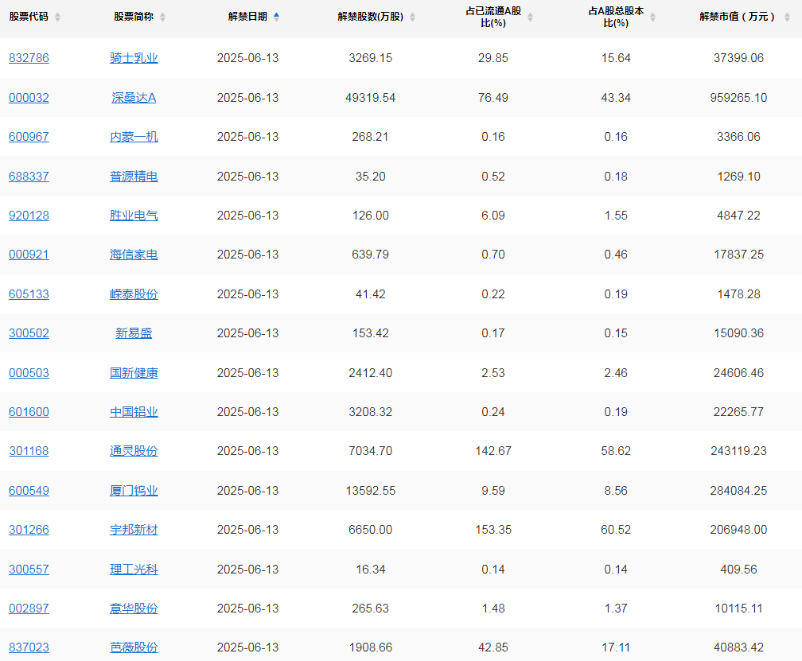
Task: Select the 意华股份 stock name link
Action: click(x=134, y=609)
